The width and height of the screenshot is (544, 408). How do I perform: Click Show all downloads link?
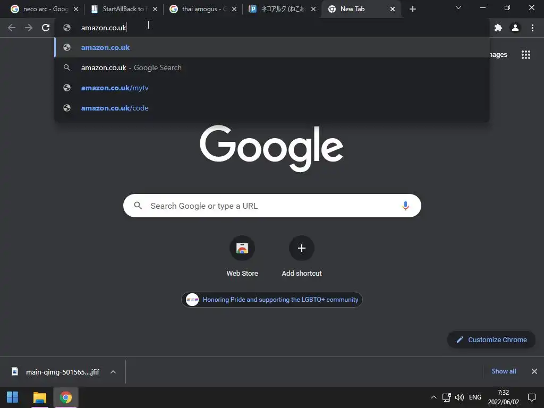point(504,371)
